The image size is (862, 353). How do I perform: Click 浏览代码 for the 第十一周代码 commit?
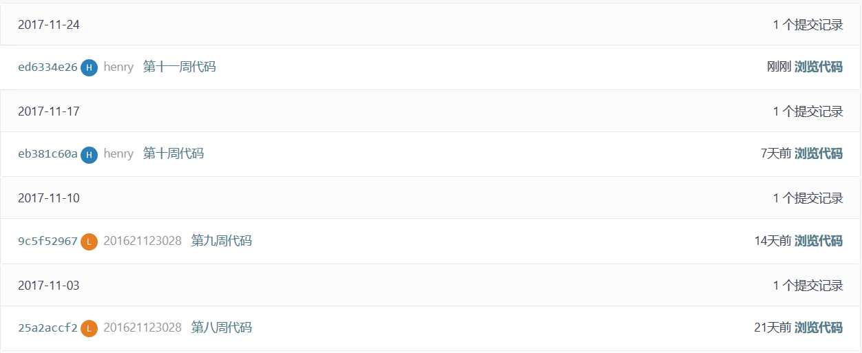click(x=818, y=67)
